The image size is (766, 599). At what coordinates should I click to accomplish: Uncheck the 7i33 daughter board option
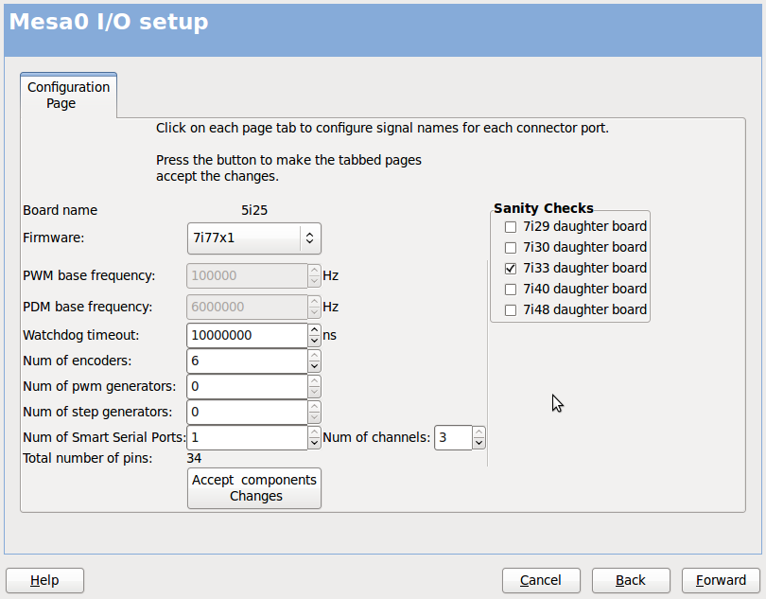click(511, 269)
